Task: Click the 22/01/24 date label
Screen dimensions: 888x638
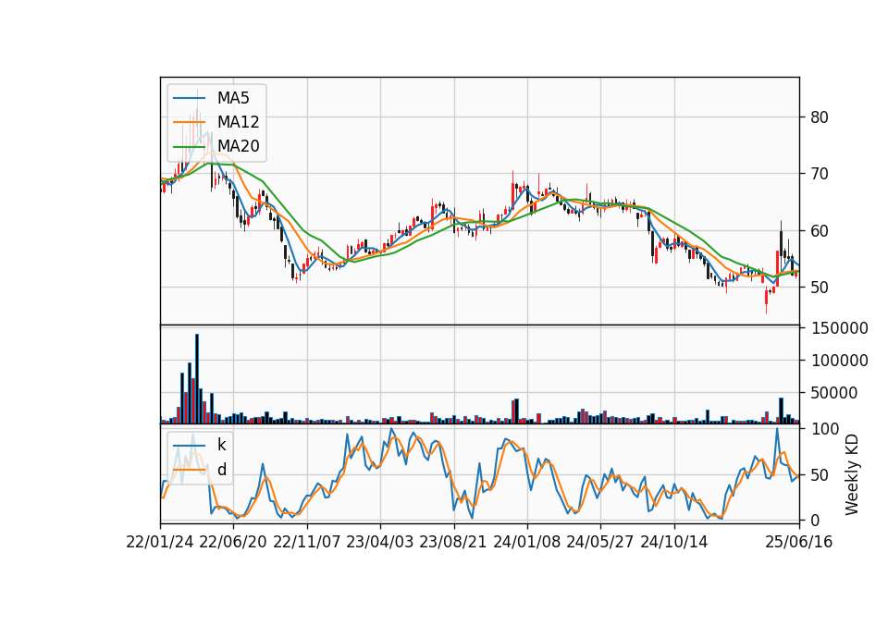Action: [160, 542]
